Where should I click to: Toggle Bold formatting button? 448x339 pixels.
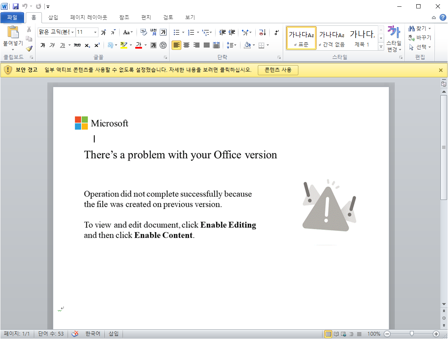tap(43, 45)
